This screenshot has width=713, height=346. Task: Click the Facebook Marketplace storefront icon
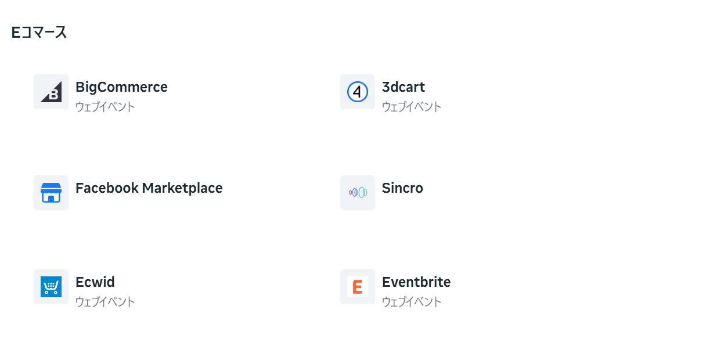click(x=51, y=193)
